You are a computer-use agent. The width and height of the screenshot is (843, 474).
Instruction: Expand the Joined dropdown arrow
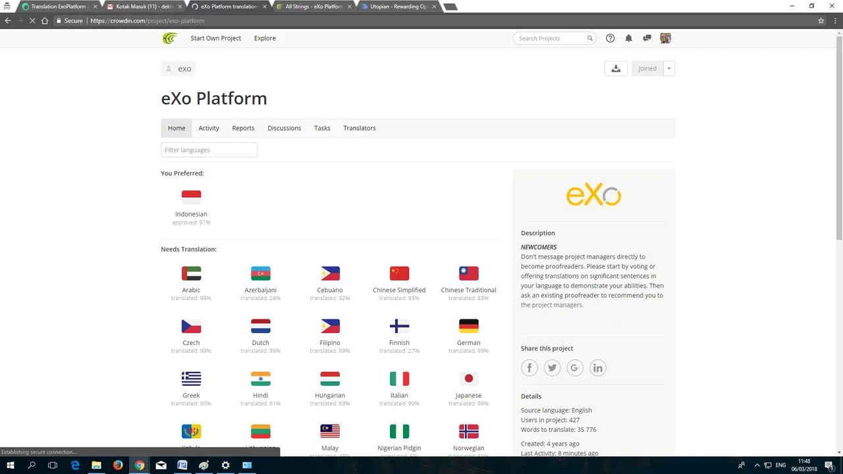(x=669, y=68)
